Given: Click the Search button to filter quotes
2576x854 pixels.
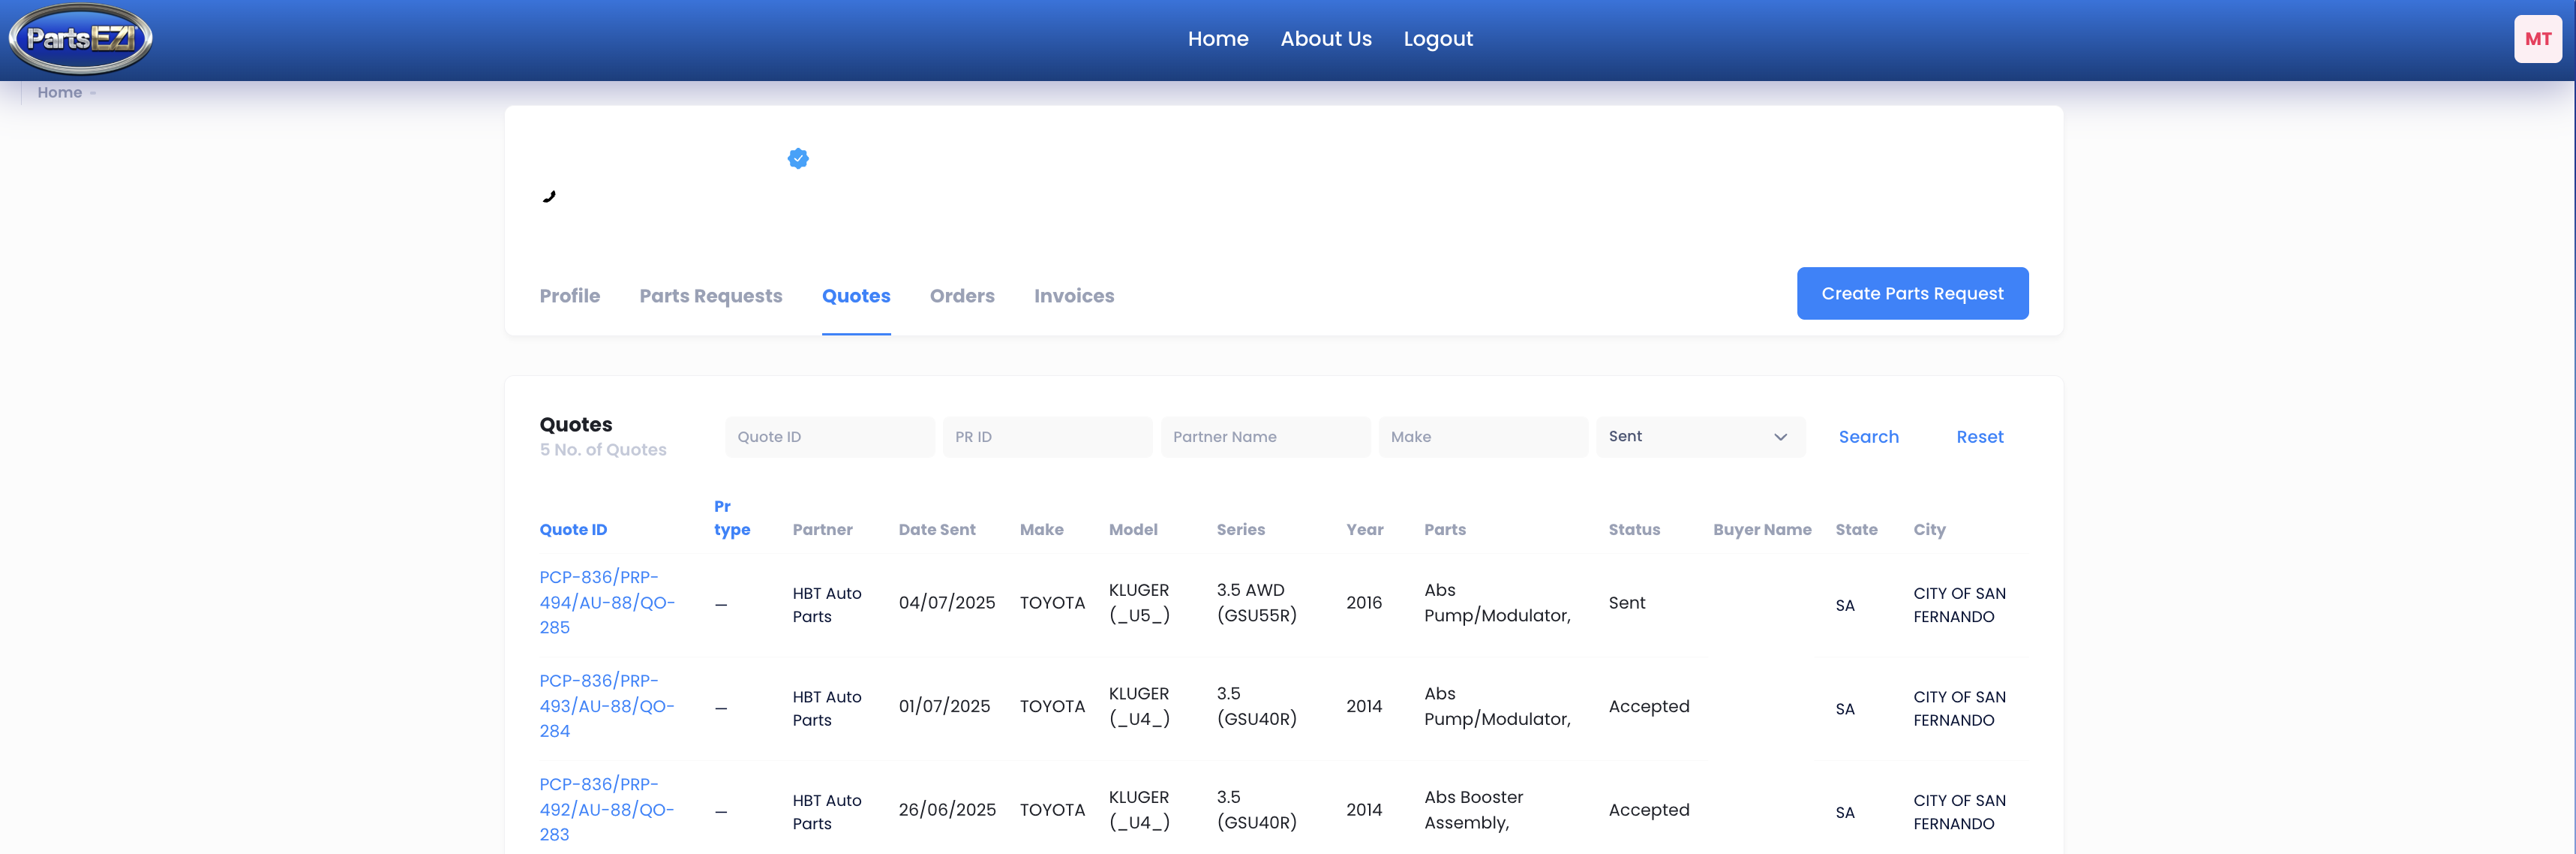Looking at the screenshot, I should tap(1868, 436).
